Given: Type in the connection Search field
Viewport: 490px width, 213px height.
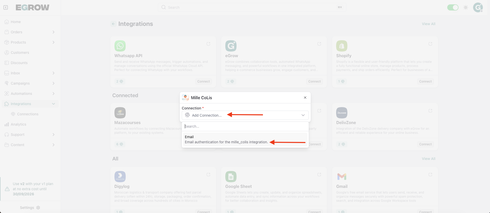Looking at the screenshot, I should point(245,126).
